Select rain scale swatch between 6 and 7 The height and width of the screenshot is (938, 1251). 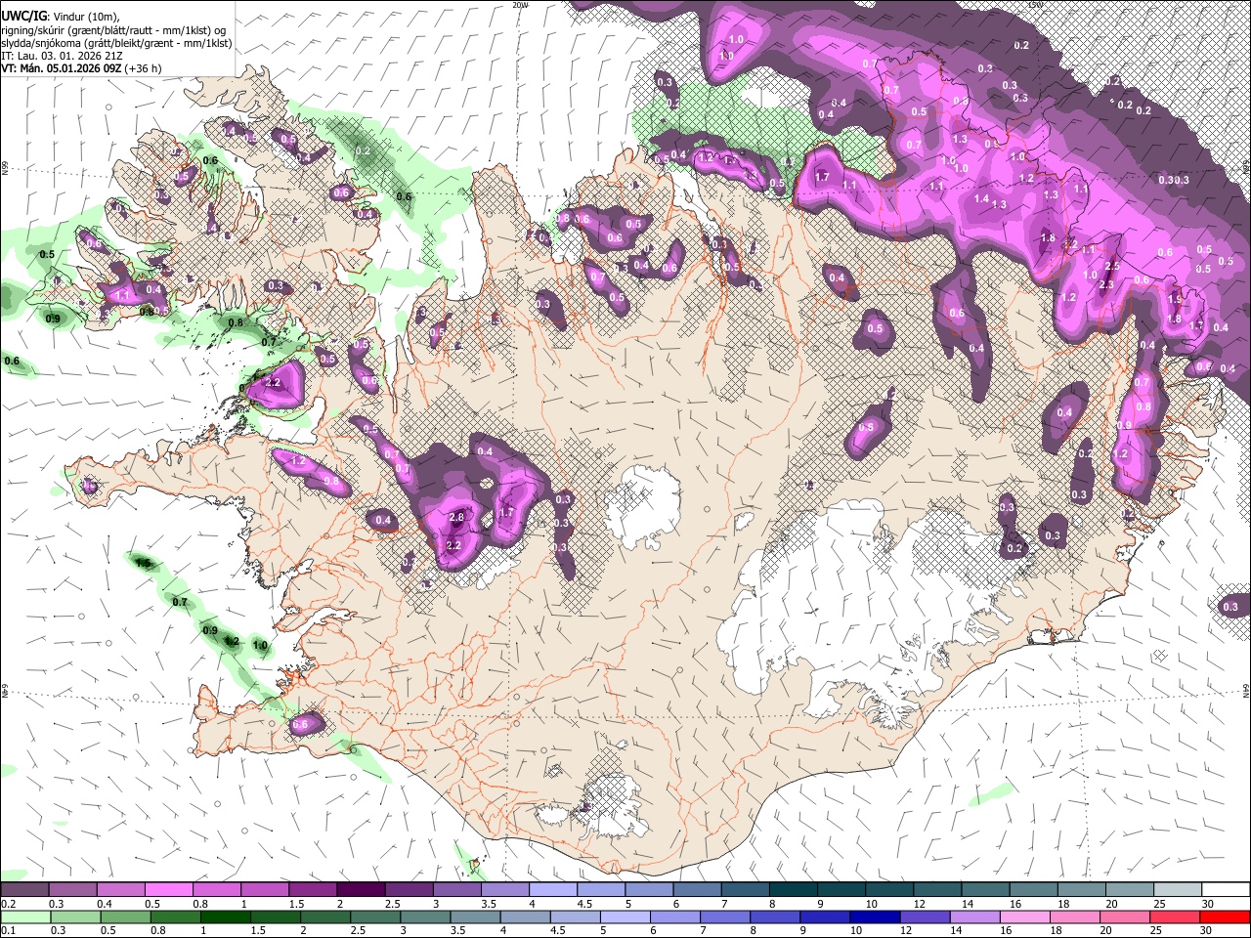pos(674,917)
